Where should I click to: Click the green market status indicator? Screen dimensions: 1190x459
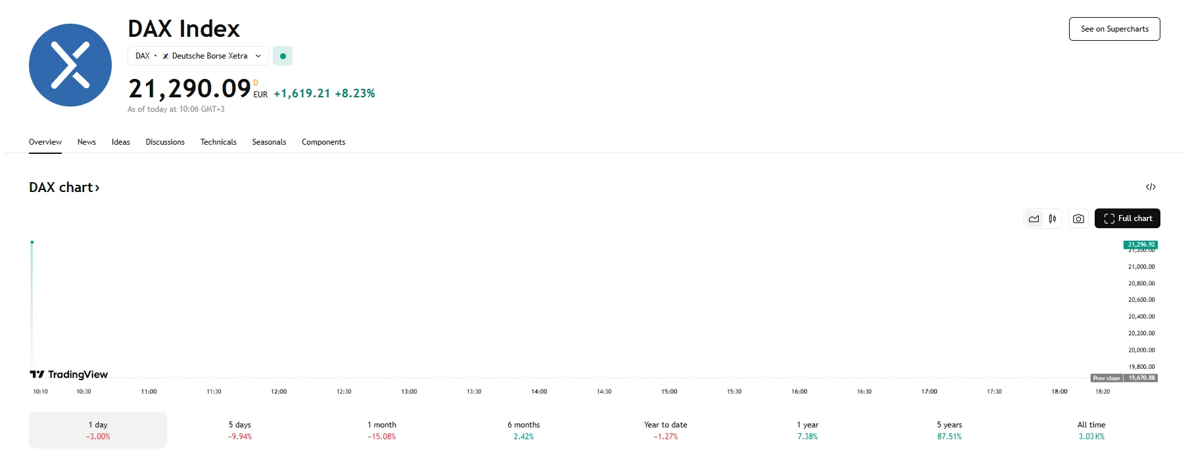pos(283,56)
